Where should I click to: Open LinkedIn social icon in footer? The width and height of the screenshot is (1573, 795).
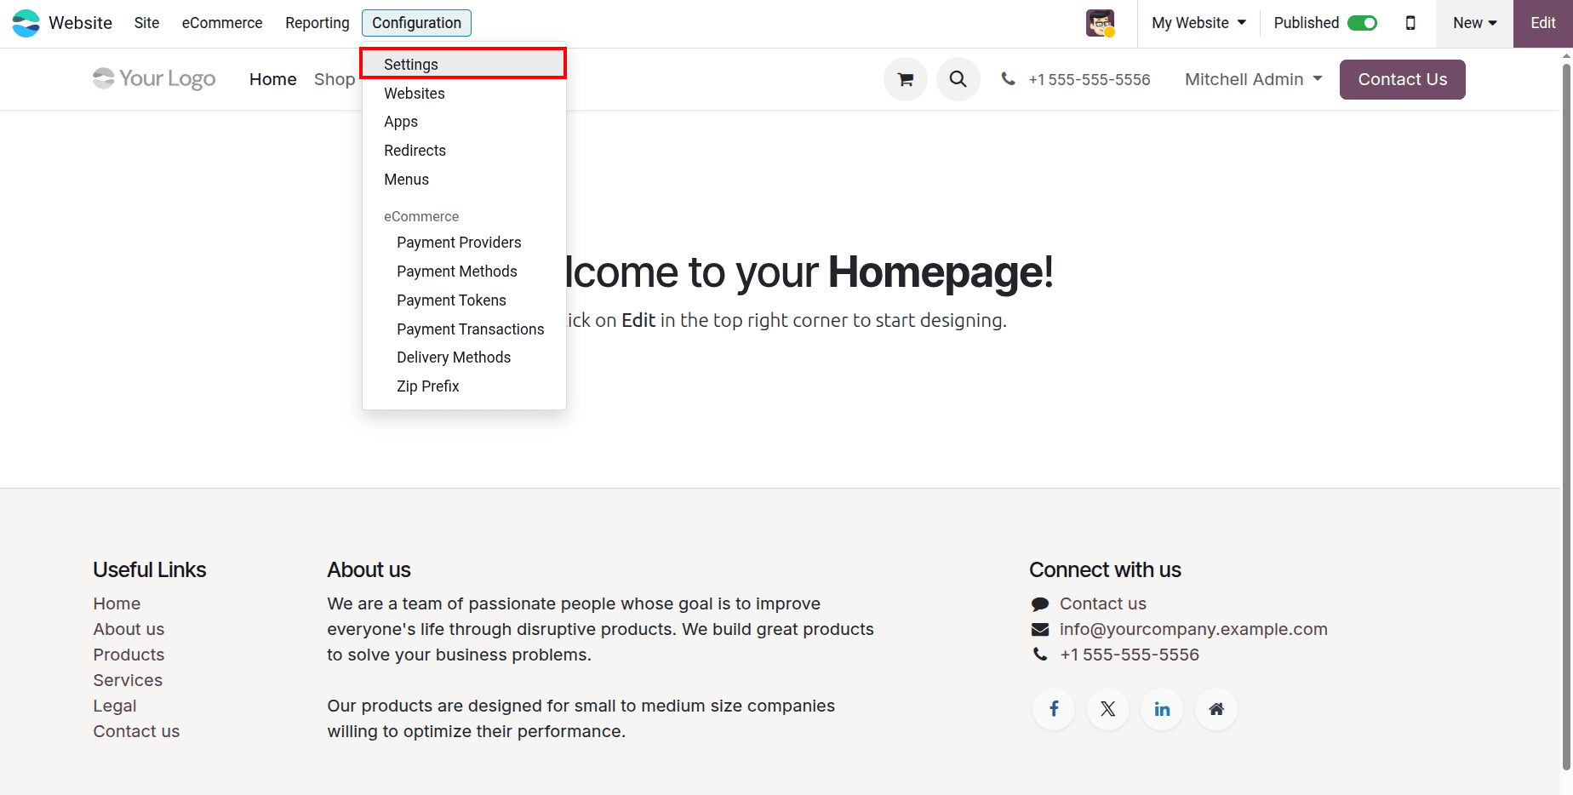1162,709
